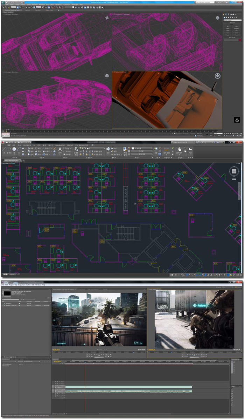Open the object color dropdown in AutoCAD Properties
245x420 pixels.
pos(141,148)
